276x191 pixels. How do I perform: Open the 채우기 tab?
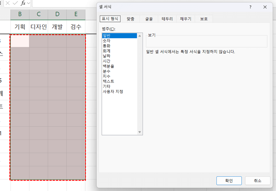[185, 19]
